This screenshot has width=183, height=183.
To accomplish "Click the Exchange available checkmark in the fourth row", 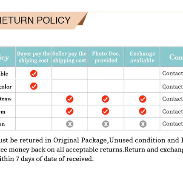I will click(x=143, y=111).
